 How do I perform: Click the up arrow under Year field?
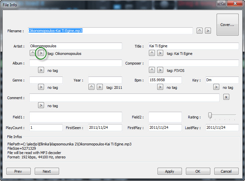click(91, 87)
